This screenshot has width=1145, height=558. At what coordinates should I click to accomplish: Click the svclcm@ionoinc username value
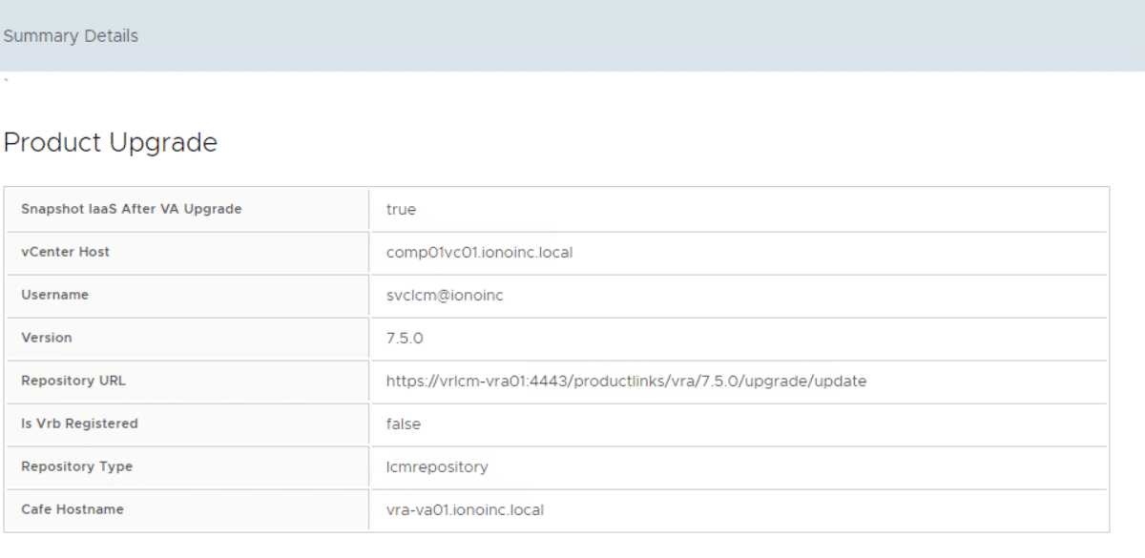tap(445, 295)
